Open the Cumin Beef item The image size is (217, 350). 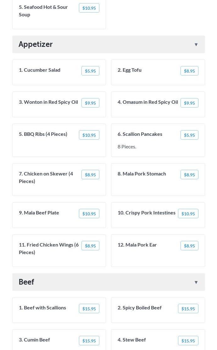35,340
